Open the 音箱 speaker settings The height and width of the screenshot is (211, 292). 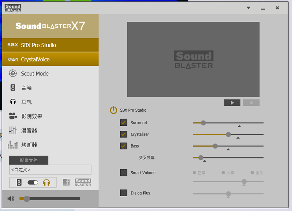coord(26,88)
